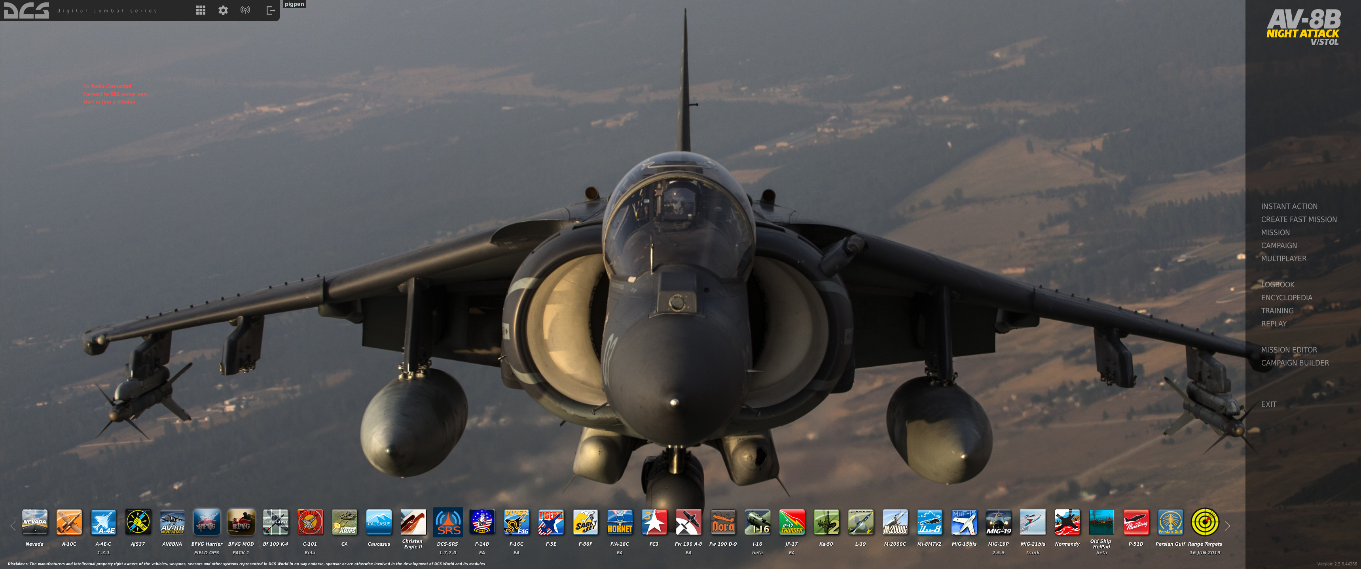The width and height of the screenshot is (1361, 569).
Task: Click Exit to quit the game
Action: click(x=1268, y=404)
